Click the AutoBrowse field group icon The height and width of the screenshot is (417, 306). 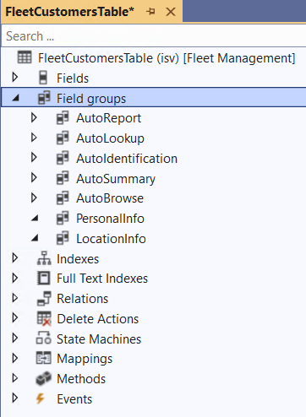pyautogui.click(x=63, y=198)
